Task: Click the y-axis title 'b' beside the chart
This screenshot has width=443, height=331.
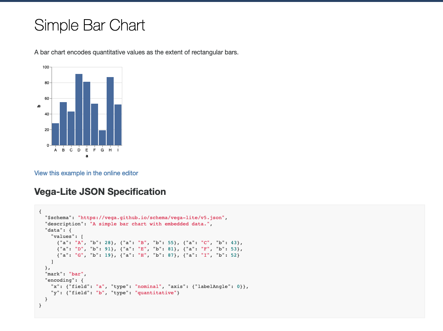Action: pyautogui.click(x=38, y=106)
